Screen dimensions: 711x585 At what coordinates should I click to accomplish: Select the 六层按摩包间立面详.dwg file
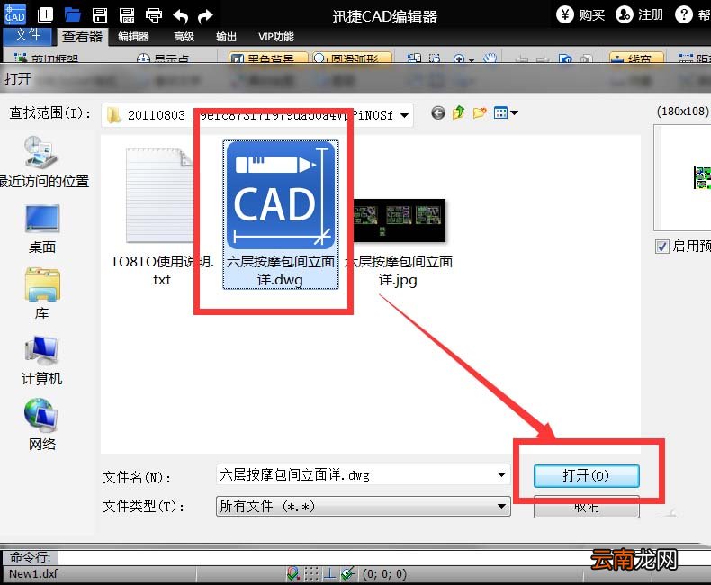pos(281,214)
